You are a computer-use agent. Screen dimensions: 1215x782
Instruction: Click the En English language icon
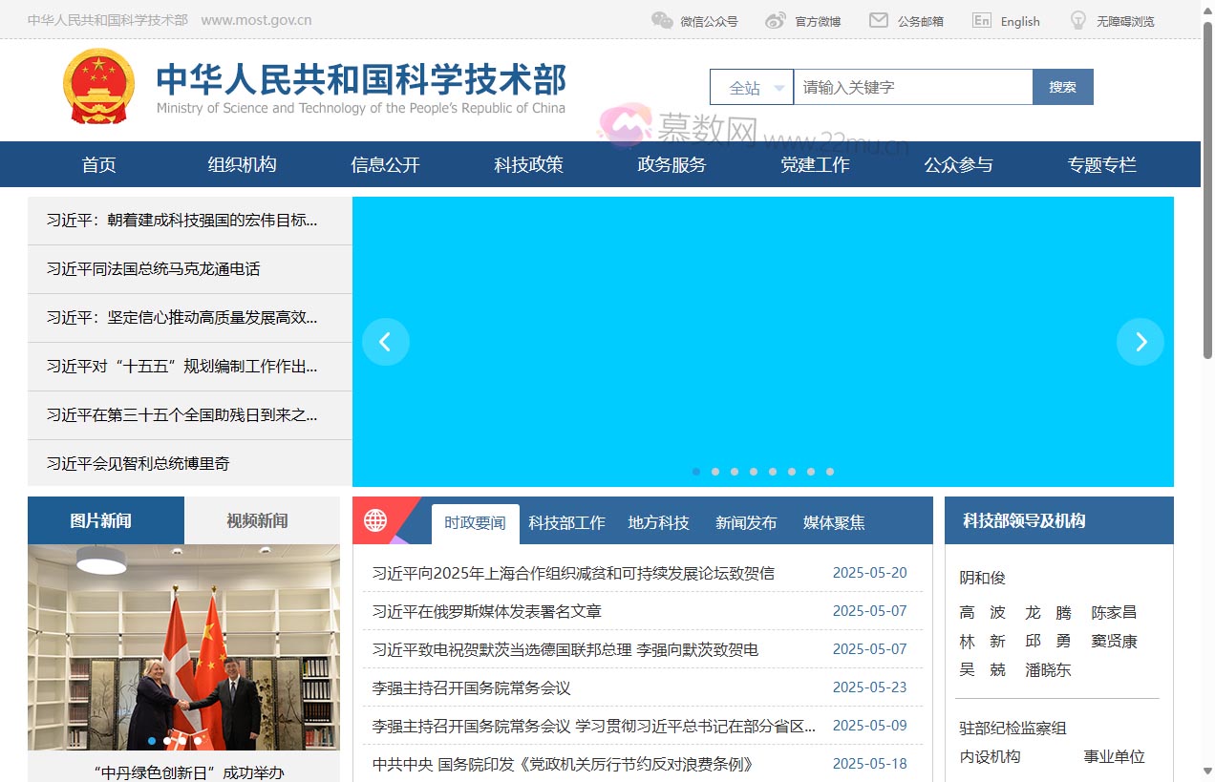click(981, 19)
